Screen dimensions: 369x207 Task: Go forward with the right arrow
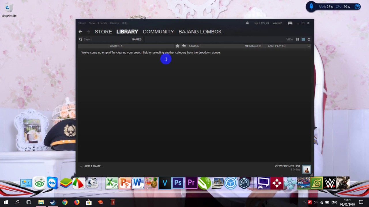(x=89, y=32)
